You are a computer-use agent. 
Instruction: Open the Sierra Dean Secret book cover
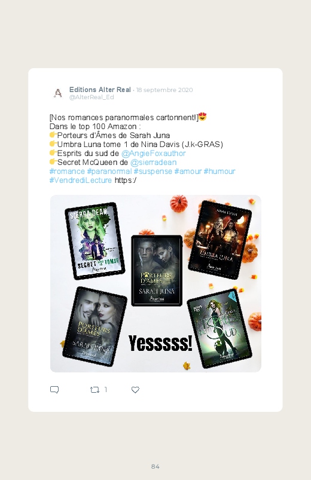(94, 241)
